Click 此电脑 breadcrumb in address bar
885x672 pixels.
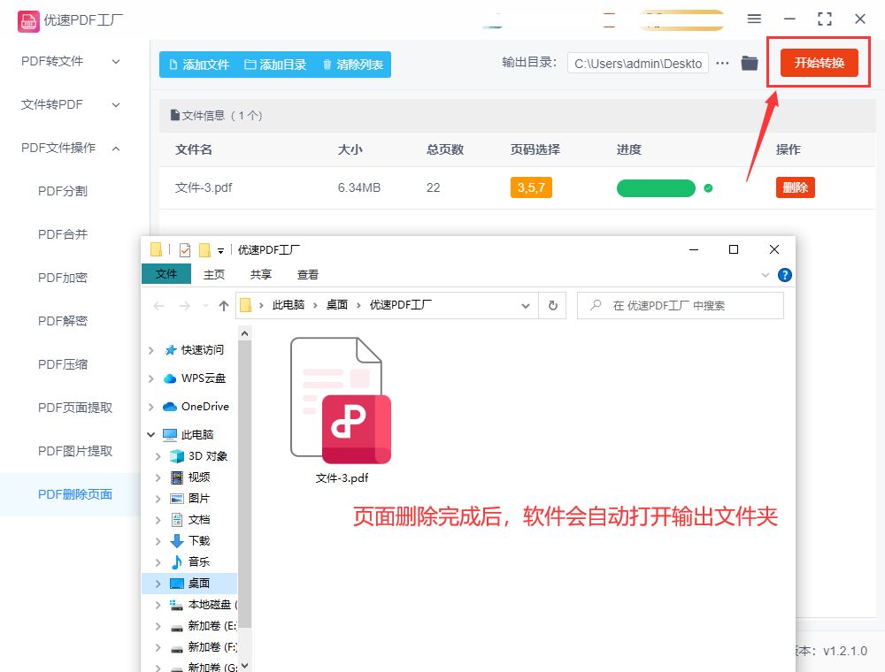[x=289, y=305]
